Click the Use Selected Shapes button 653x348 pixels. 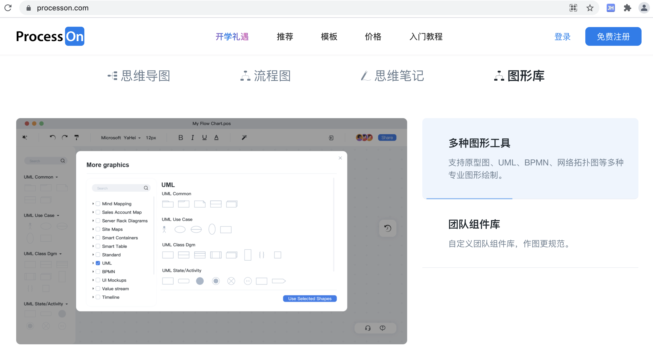coord(310,298)
